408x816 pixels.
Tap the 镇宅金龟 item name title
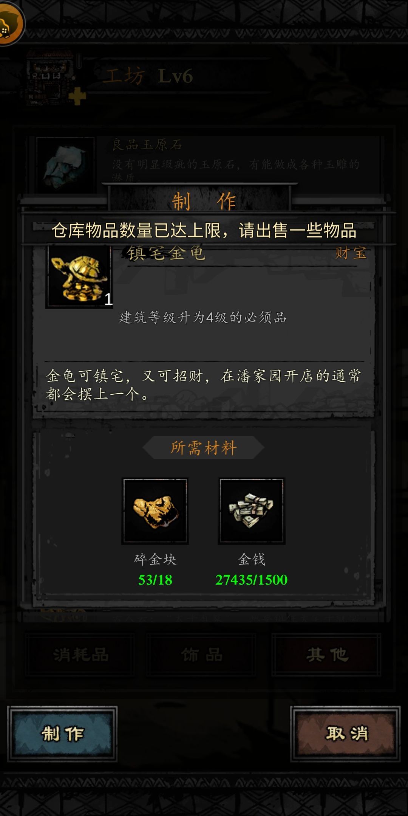[x=166, y=253]
